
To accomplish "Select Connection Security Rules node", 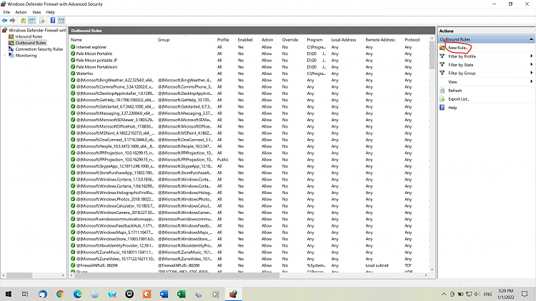I will tap(39, 49).
